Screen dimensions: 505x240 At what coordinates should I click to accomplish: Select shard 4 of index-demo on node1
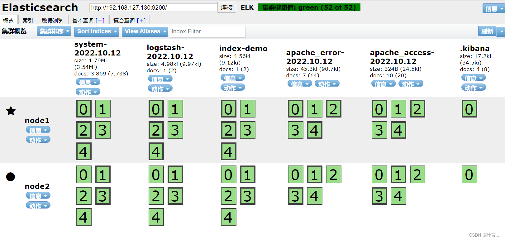[x=229, y=151]
